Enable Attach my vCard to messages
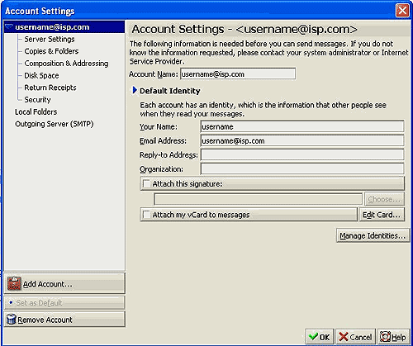 point(147,215)
